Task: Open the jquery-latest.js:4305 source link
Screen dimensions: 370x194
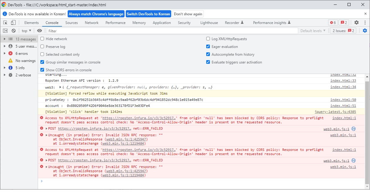Action: click(335, 112)
